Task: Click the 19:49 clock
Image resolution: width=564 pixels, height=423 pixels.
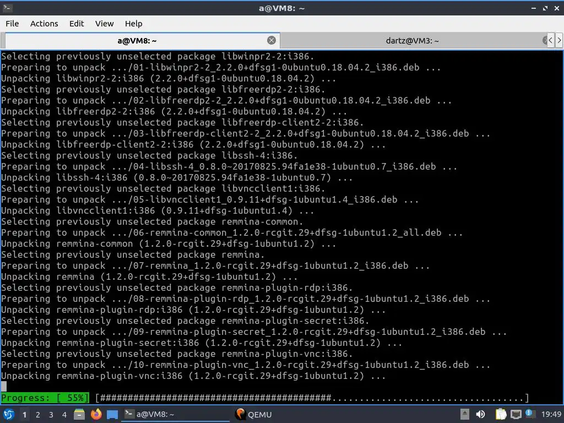Action: [551, 414]
